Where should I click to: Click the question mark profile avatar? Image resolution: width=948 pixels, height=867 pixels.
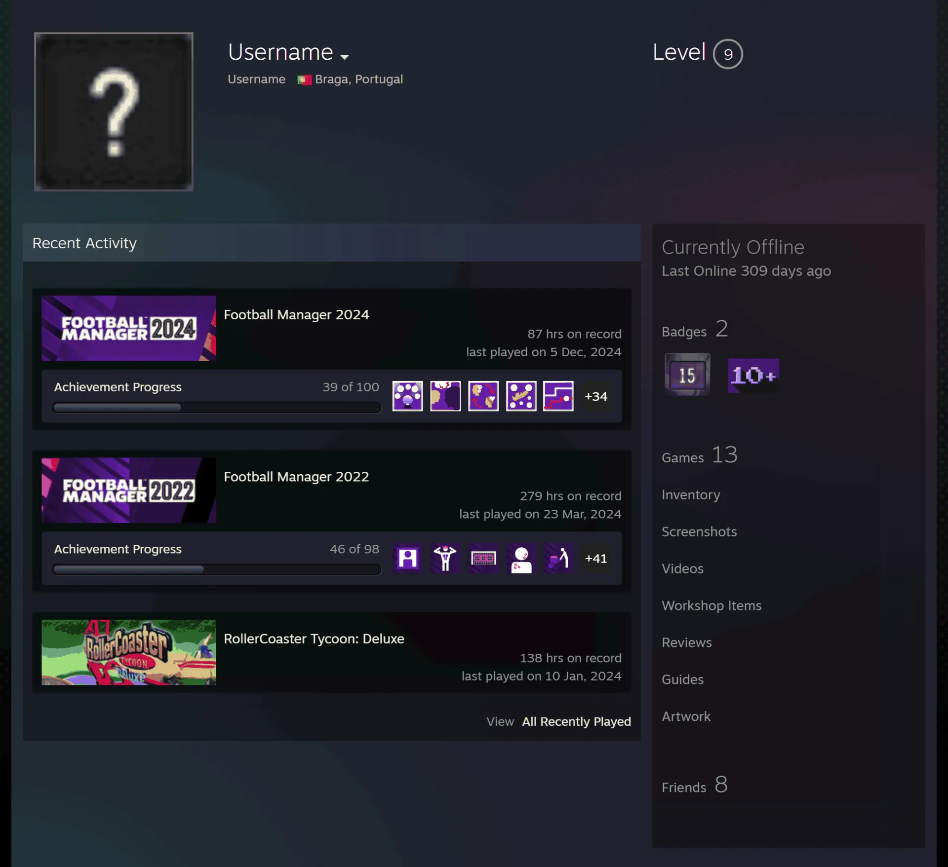114,112
